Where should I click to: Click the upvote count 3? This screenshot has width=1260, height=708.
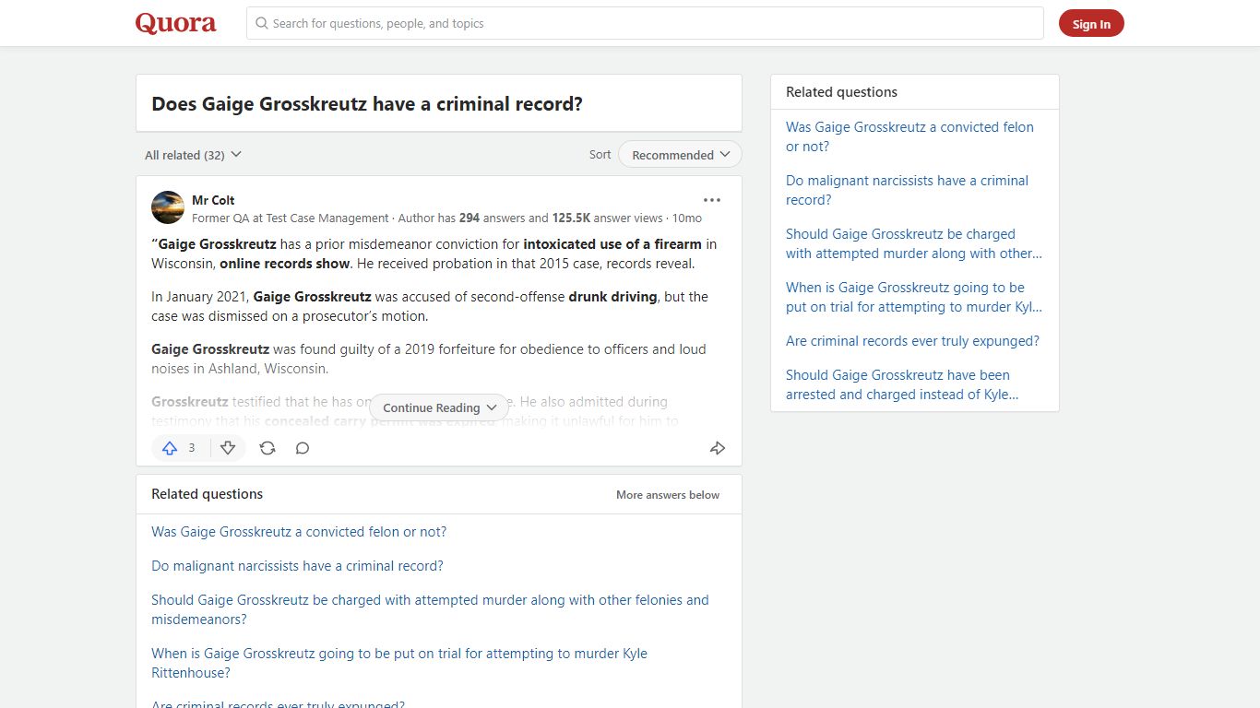192,448
